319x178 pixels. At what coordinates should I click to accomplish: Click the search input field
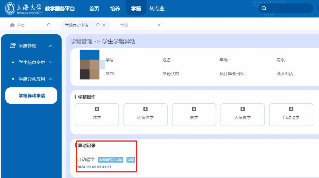(x=290, y=8)
